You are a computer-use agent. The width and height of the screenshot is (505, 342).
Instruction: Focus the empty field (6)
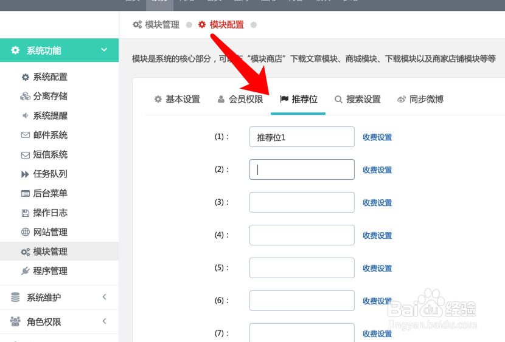click(302, 301)
